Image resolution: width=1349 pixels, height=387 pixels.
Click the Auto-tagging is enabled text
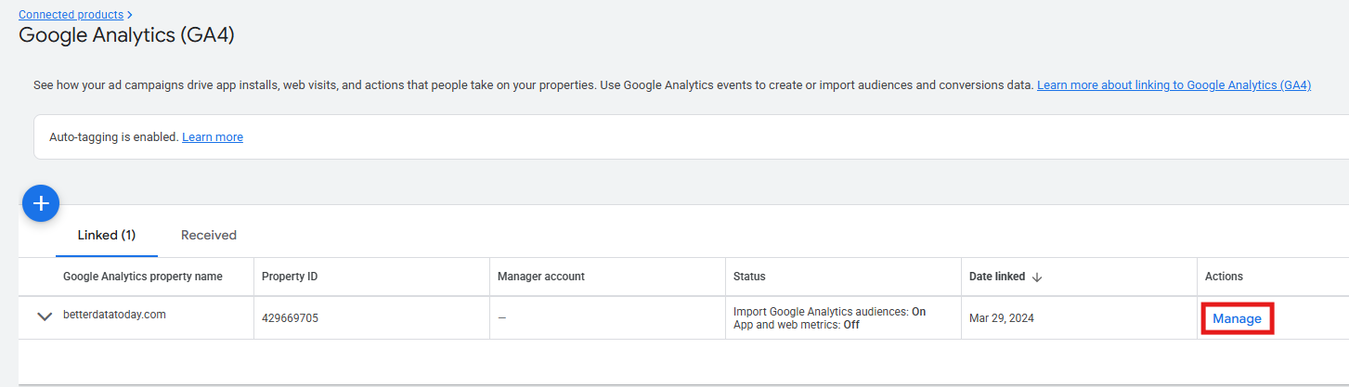tap(113, 136)
